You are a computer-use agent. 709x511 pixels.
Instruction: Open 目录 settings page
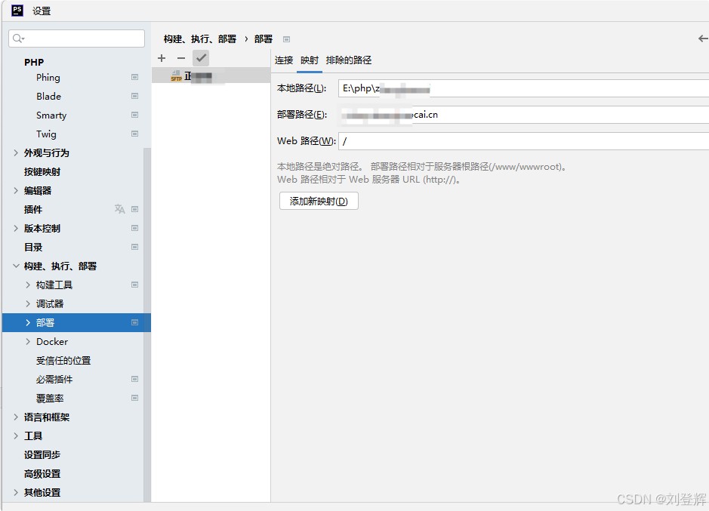[33, 247]
